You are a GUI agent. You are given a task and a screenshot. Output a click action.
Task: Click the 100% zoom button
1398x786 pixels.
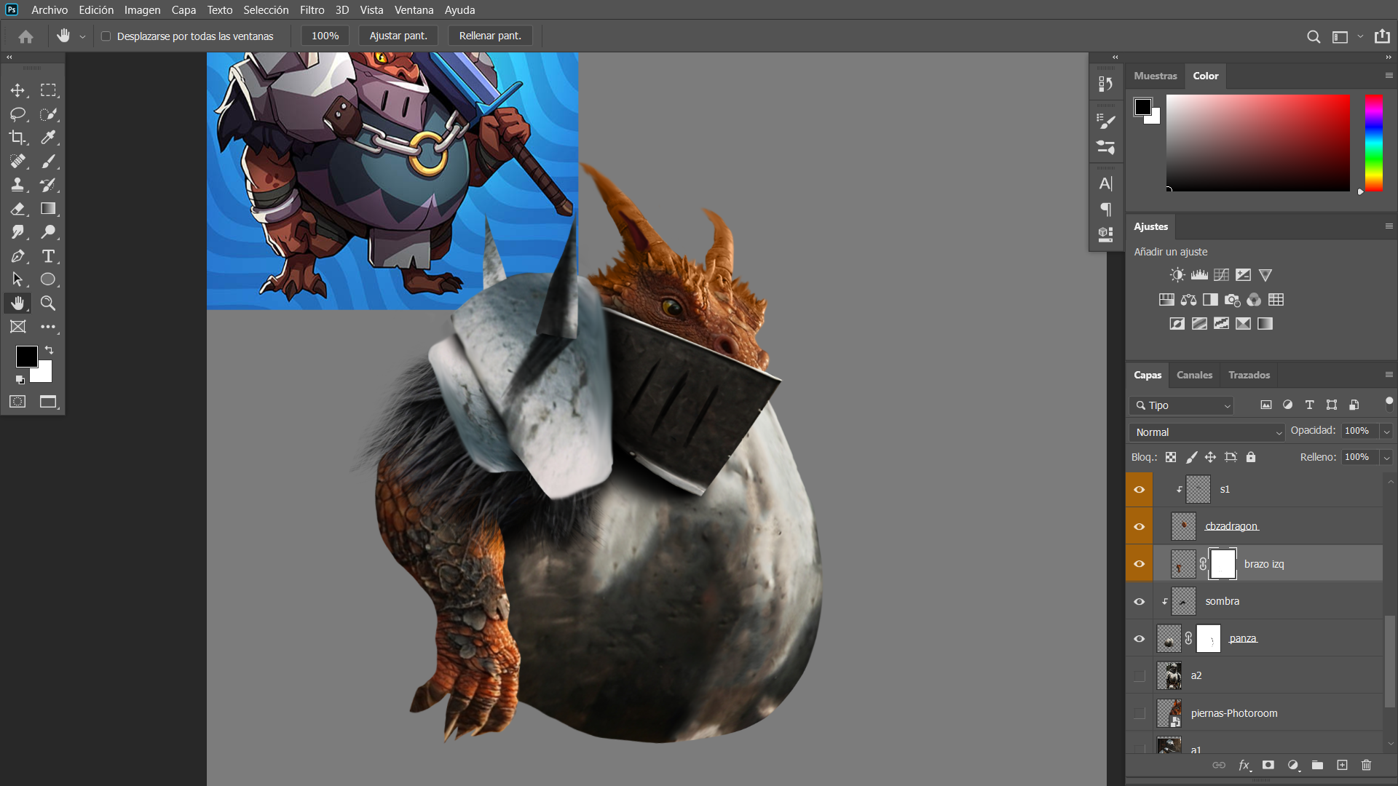pos(325,36)
